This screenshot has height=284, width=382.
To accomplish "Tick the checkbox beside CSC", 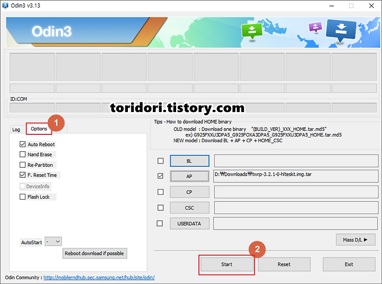I will pyautogui.click(x=161, y=208).
